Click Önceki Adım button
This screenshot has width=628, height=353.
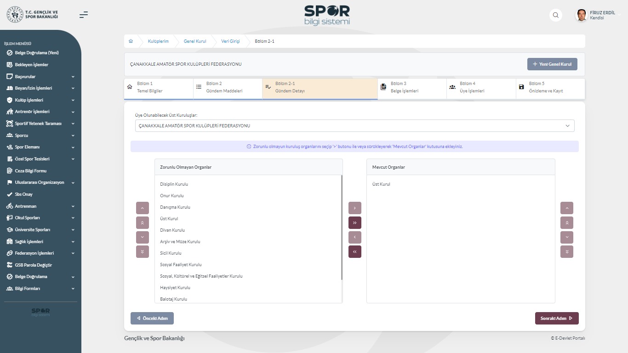pyautogui.click(x=152, y=319)
